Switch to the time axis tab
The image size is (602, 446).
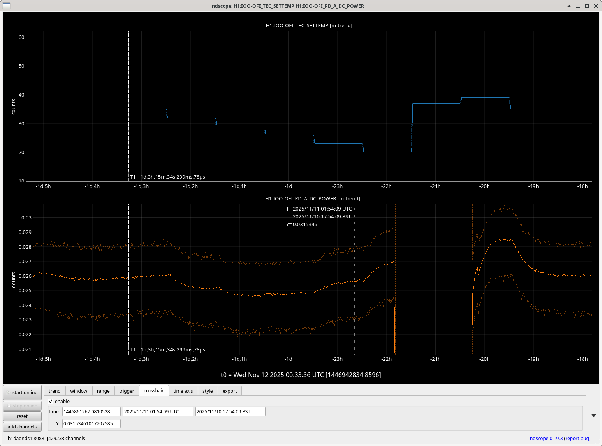[183, 391]
